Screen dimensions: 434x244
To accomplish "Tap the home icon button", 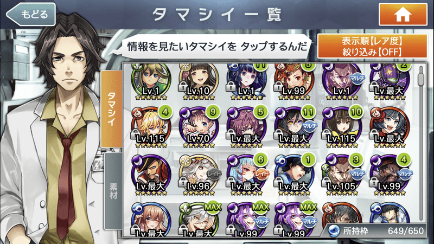I will point(403,15).
